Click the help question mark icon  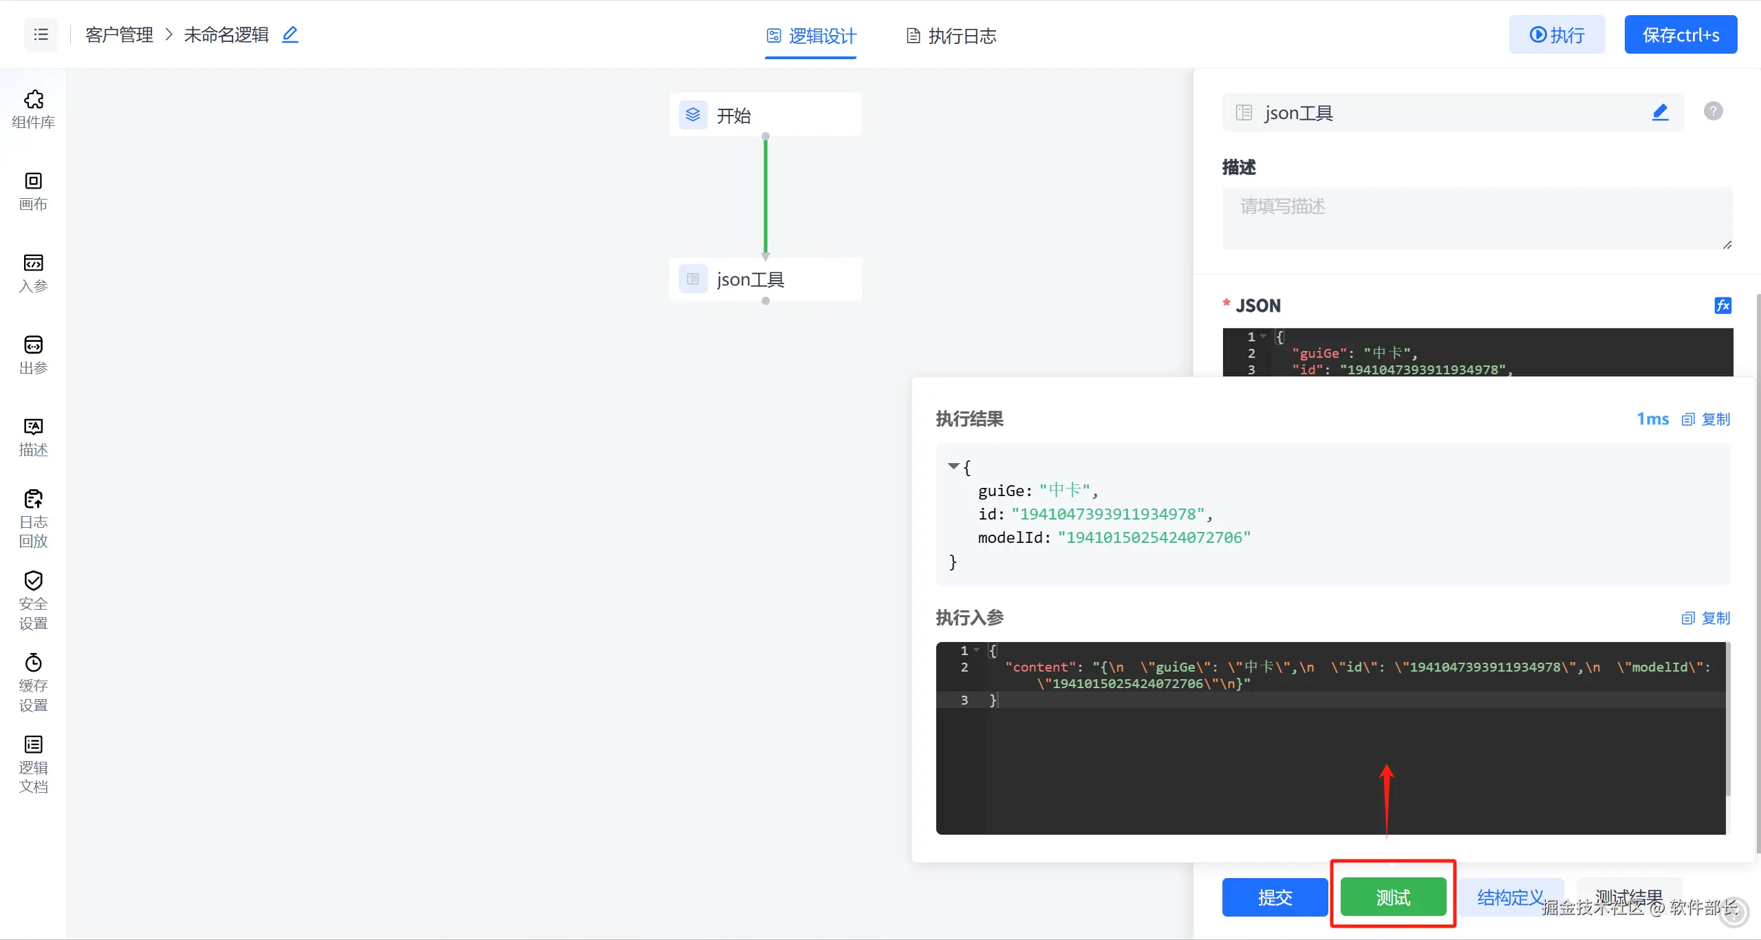(x=1713, y=111)
